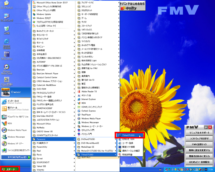The height and width of the screenshot is (172, 215).
Task: Click ソフトウェアをさがす button
Action: [x=199, y=138]
